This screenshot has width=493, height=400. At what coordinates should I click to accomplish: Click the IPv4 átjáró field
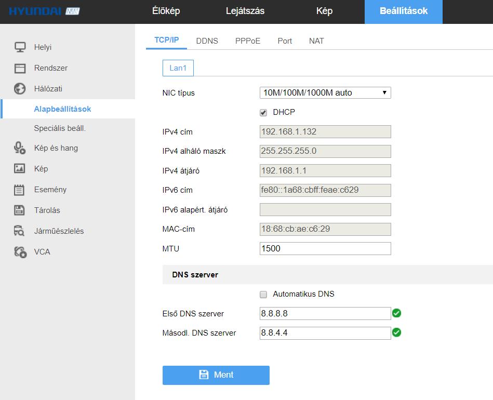[325, 171]
